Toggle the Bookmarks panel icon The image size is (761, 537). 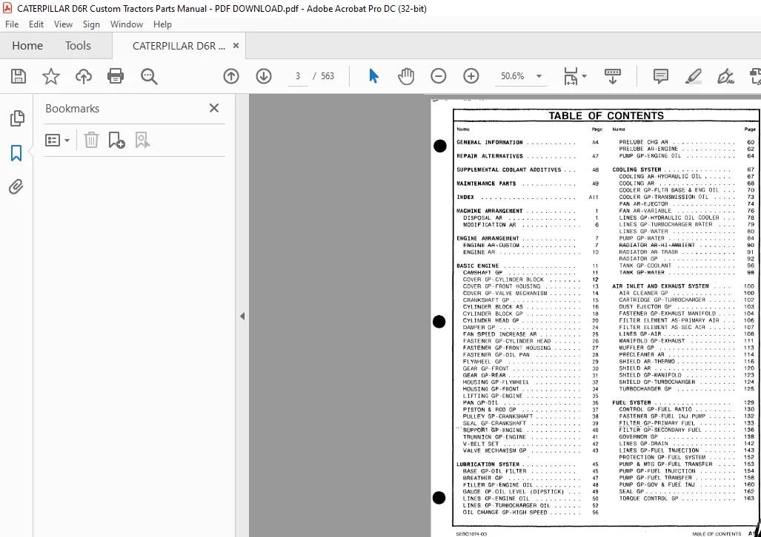16,152
